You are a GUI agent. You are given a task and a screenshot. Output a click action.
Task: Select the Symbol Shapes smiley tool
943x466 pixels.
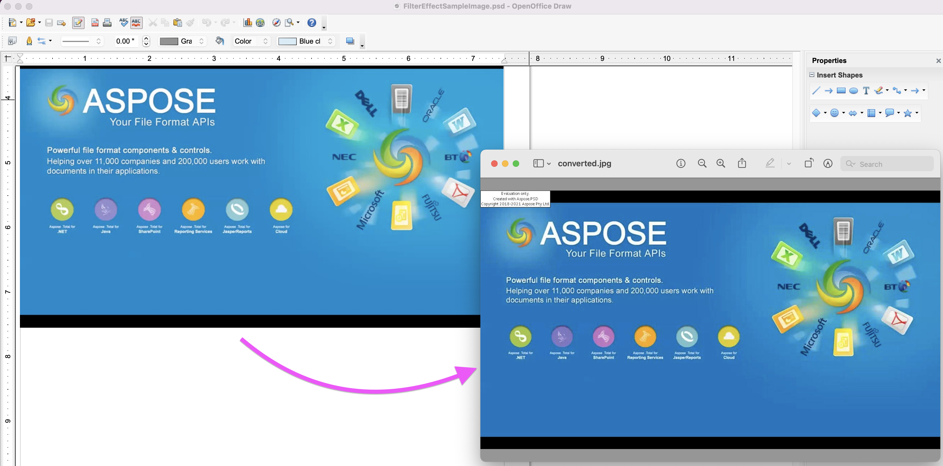(x=834, y=113)
